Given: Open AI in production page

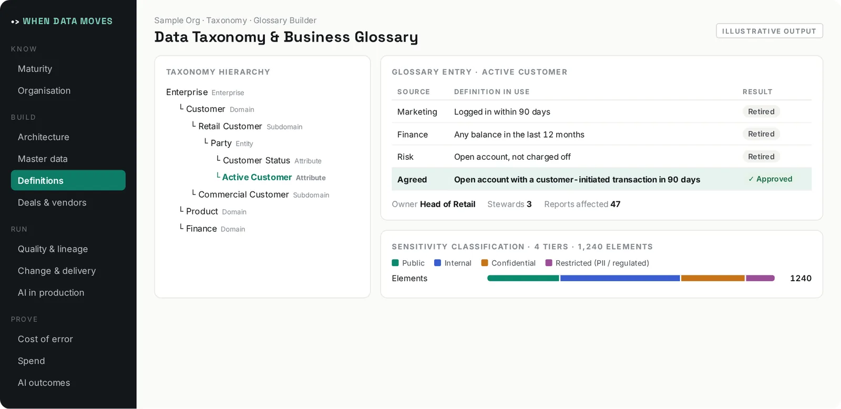Looking at the screenshot, I should click(x=68, y=293).
